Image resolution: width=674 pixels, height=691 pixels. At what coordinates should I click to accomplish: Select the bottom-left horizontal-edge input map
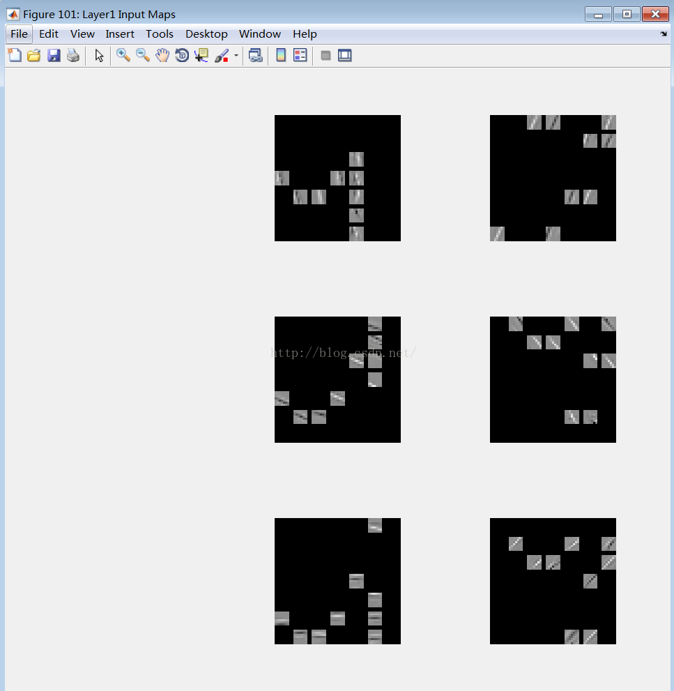tap(337, 582)
